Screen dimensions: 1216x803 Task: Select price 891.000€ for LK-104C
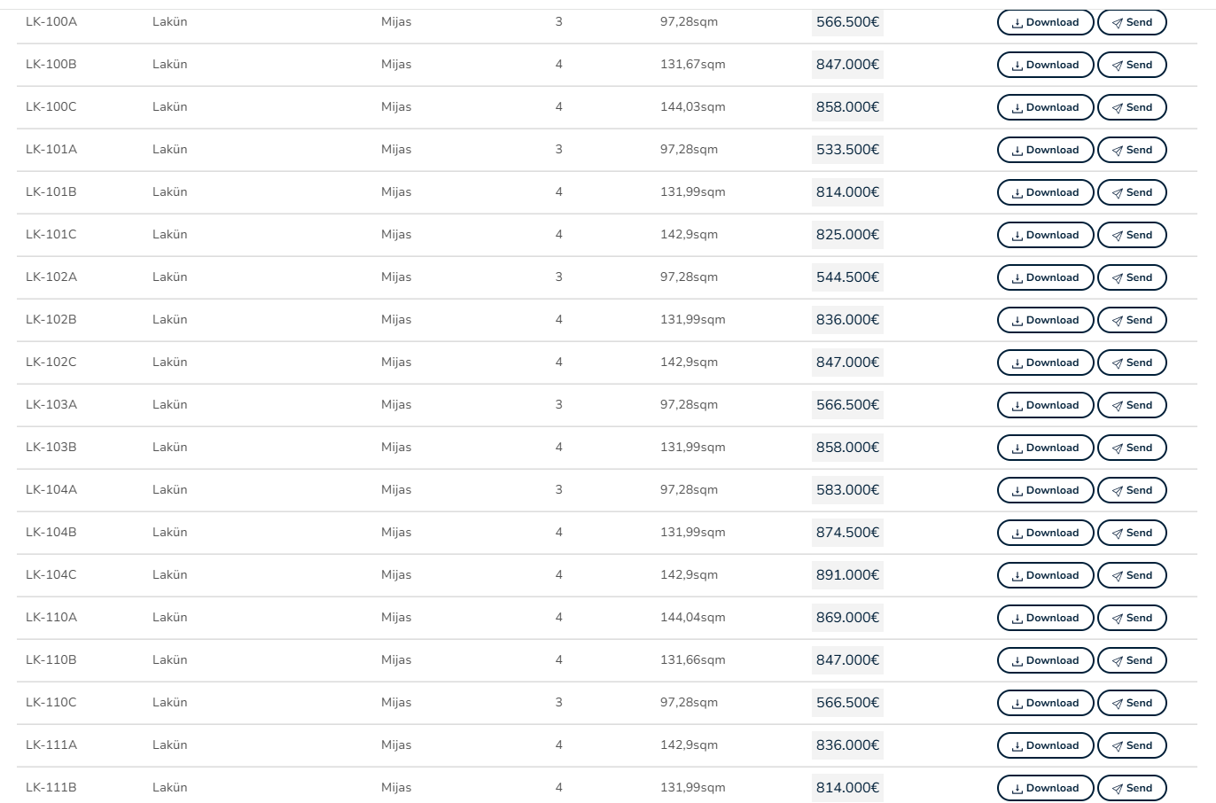(x=847, y=575)
